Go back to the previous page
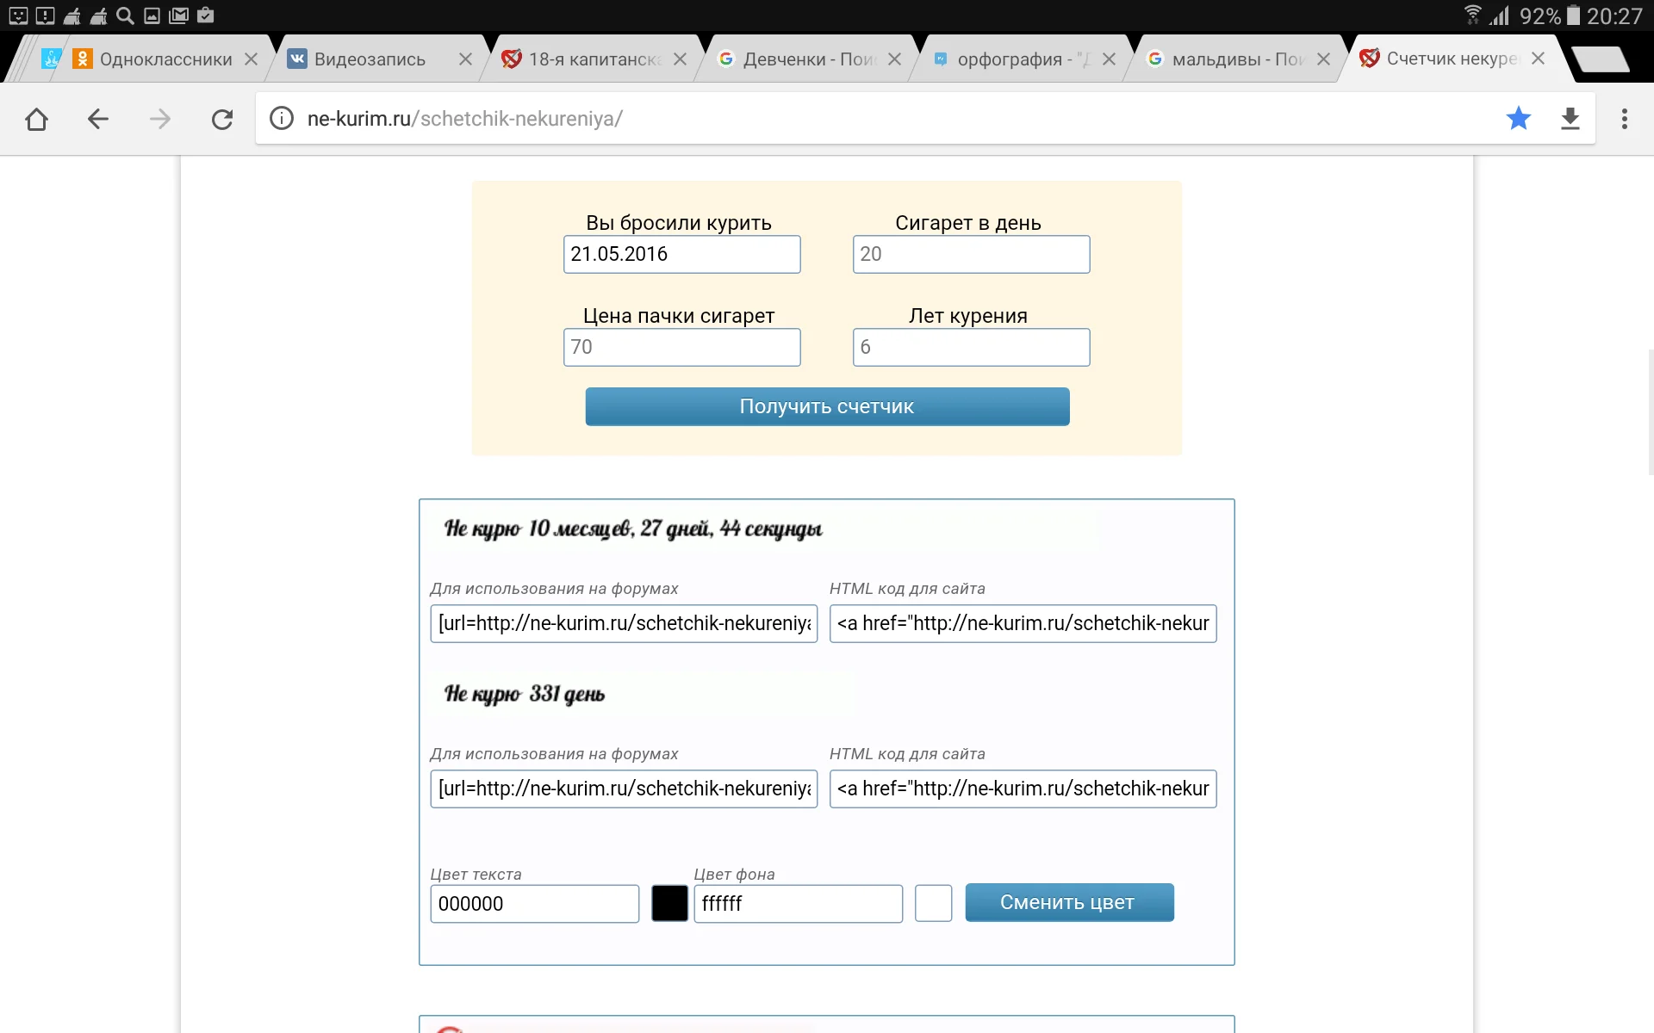The height and width of the screenshot is (1033, 1654). (x=97, y=119)
